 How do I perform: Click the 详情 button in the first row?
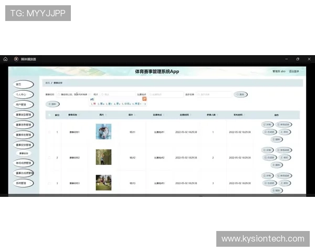267,124
